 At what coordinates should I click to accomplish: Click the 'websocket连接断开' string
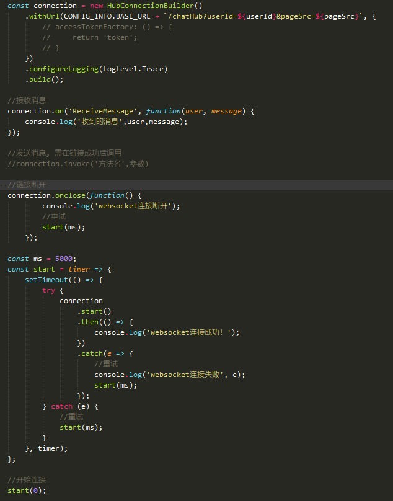133,206
